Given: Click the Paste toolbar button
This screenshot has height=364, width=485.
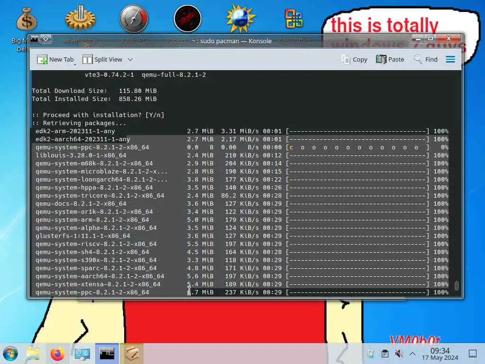Looking at the screenshot, I should [390, 59].
